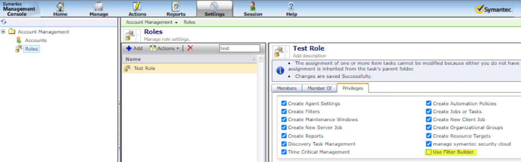Screen dimensions: 521x162
Task: Select the Privileges tab
Action: tap(353, 88)
